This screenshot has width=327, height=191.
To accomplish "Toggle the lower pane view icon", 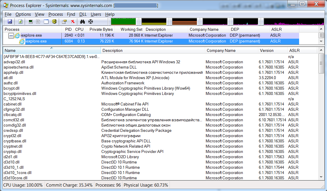I will pyautogui.click(x=46, y=22).
